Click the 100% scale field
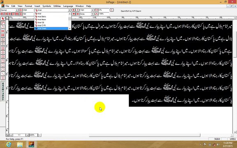The height and width of the screenshot is (148, 237). [104, 14]
